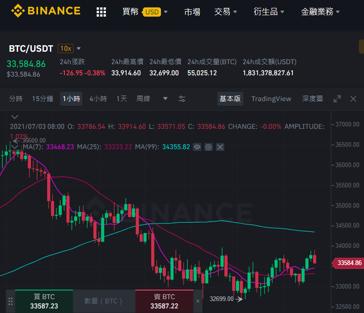Open chart indicator settings sliders icon

(x=182, y=99)
